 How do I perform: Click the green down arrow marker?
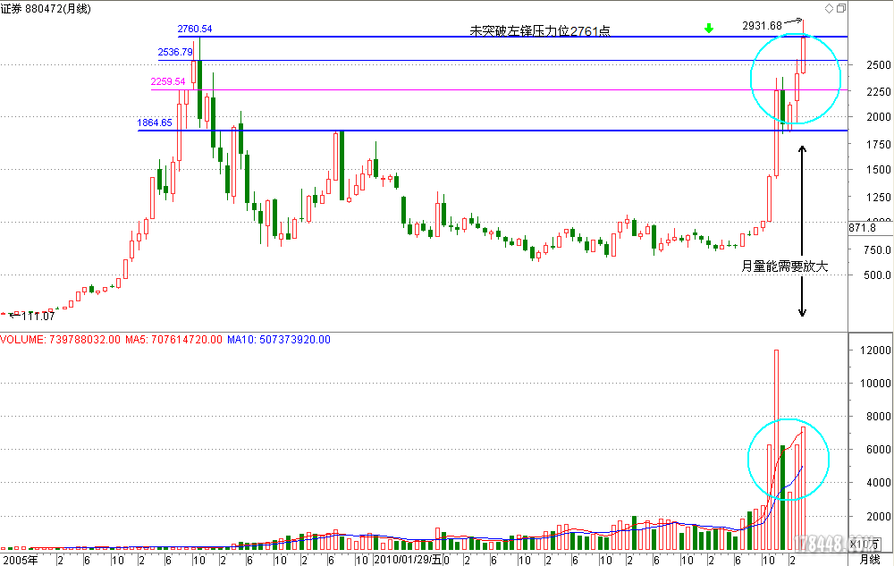click(x=709, y=29)
